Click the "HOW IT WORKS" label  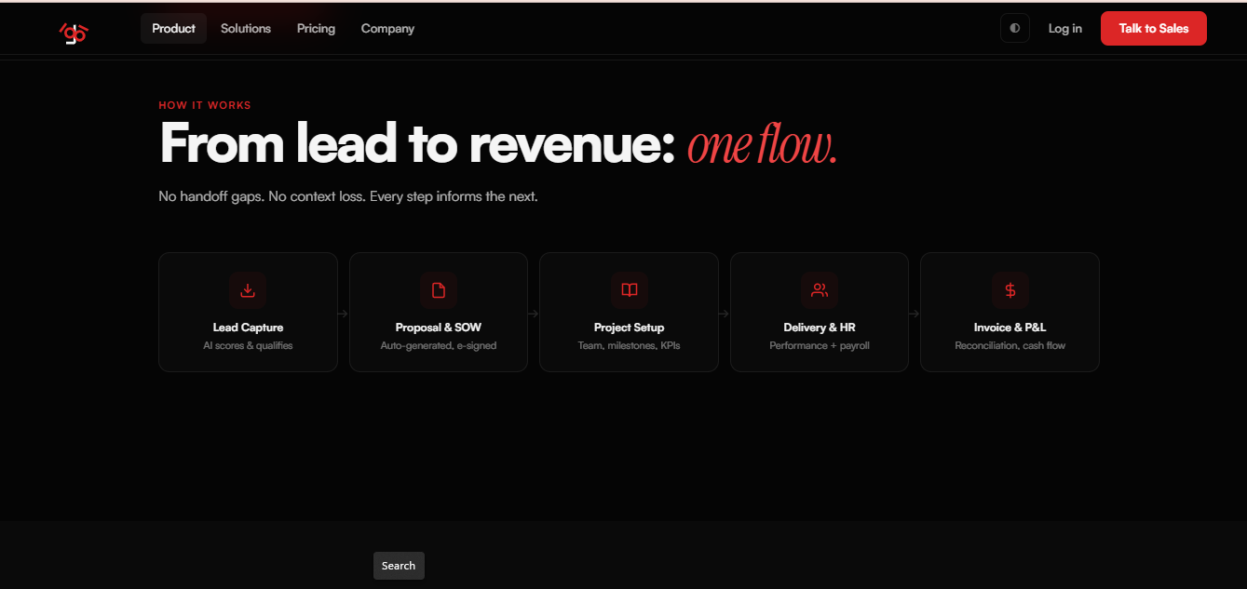pyautogui.click(x=205, y=106)
